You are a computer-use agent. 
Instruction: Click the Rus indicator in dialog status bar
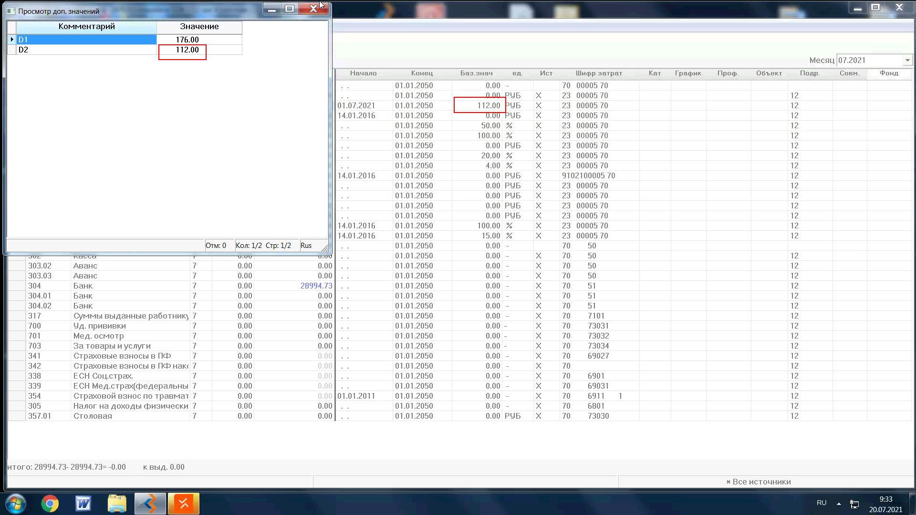[x=306, y=246]
